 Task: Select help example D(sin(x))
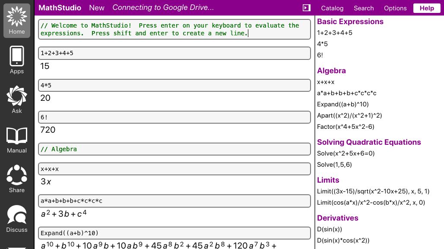329,229
